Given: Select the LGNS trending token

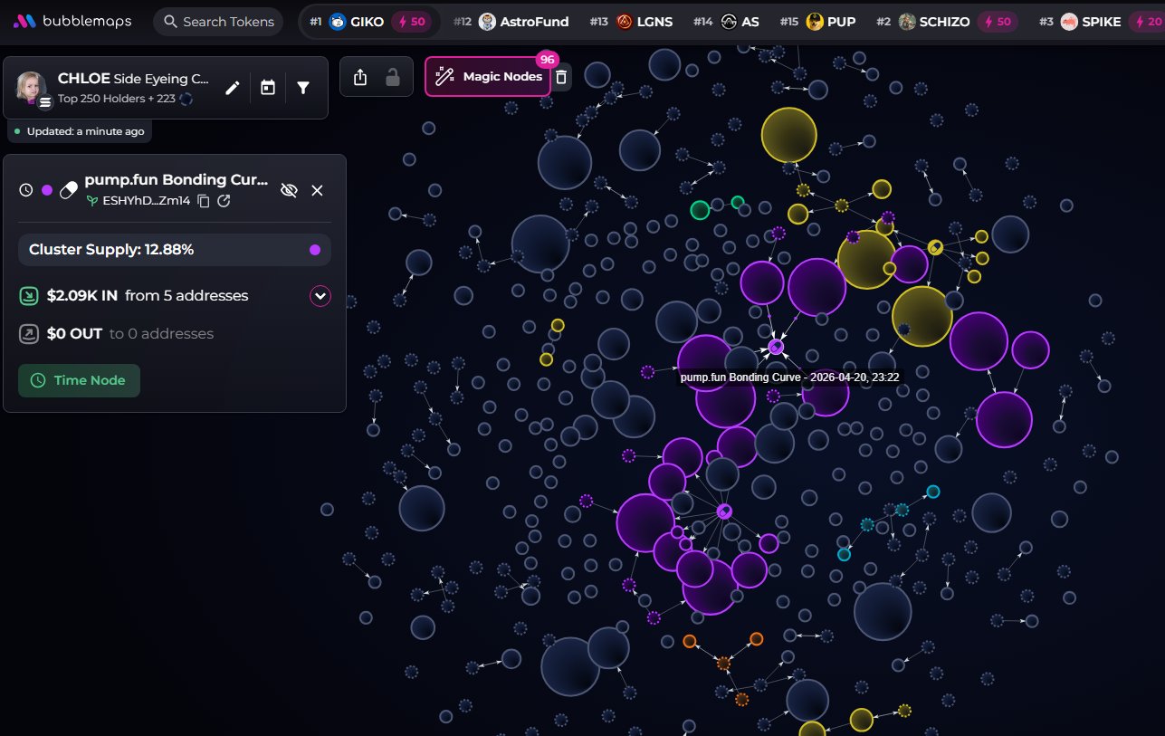Looking at the screenshot, I should pyautogui.click(x=645, y=22).
